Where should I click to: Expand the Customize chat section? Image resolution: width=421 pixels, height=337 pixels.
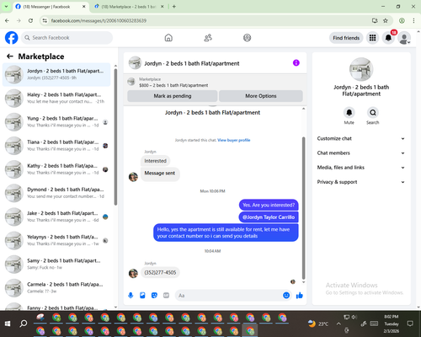tap(361, 138)
